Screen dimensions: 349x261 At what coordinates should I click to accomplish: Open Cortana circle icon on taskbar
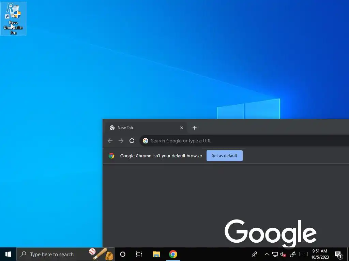click(123, 254)
